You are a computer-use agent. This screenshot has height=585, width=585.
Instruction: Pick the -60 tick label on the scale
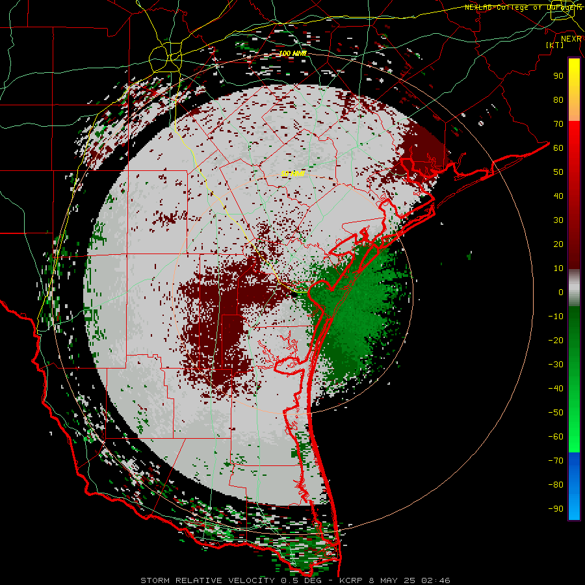tap(556, 437)
